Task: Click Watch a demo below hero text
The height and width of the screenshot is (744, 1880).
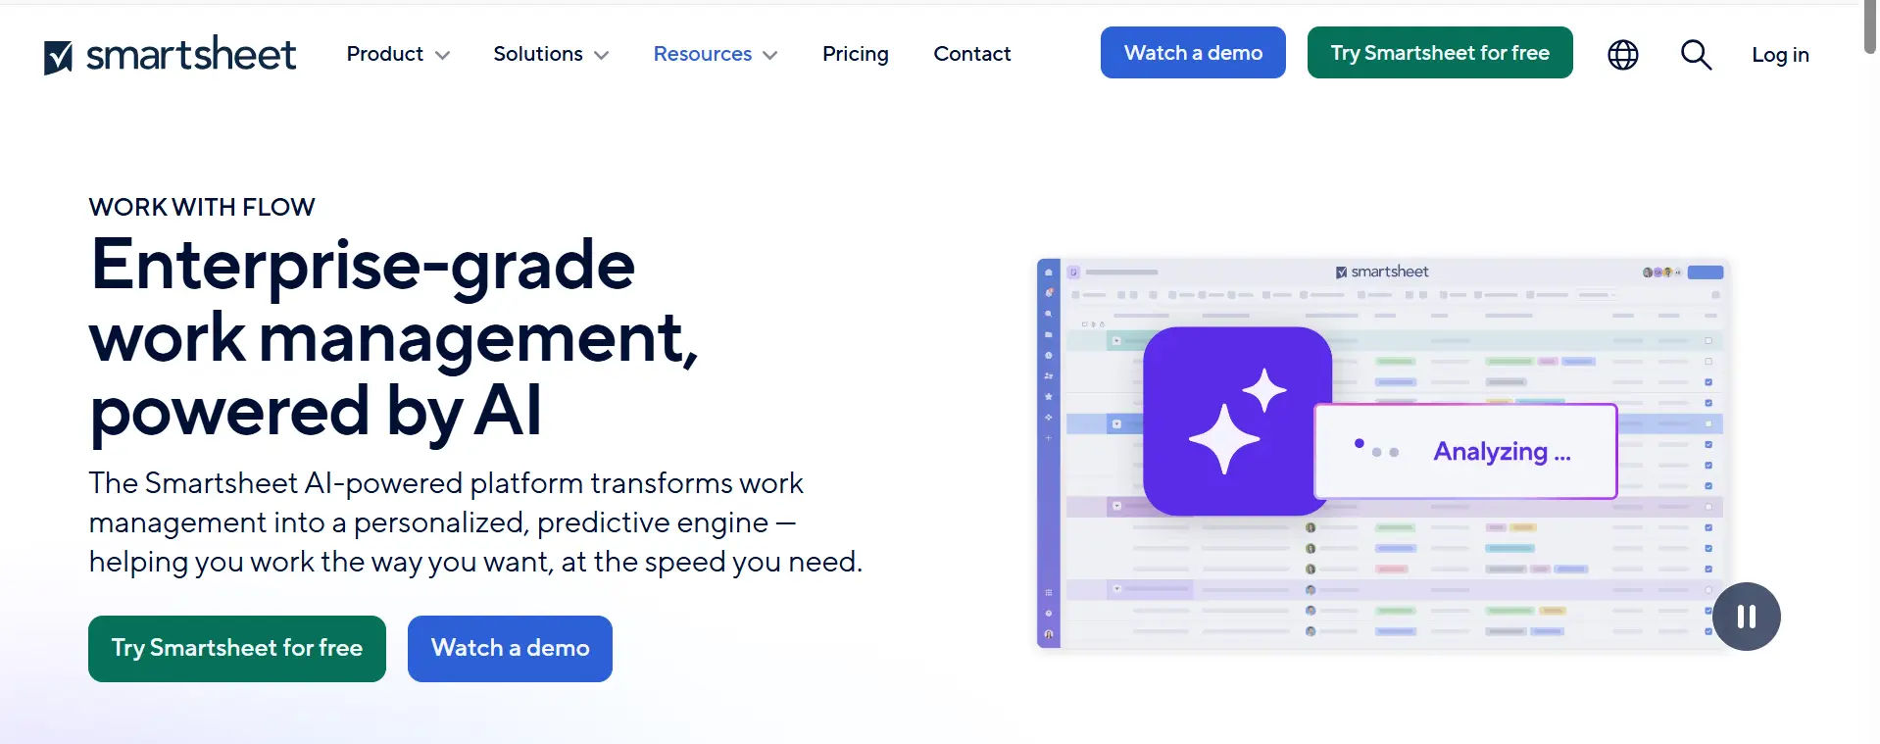Action: tap(510, 649)
